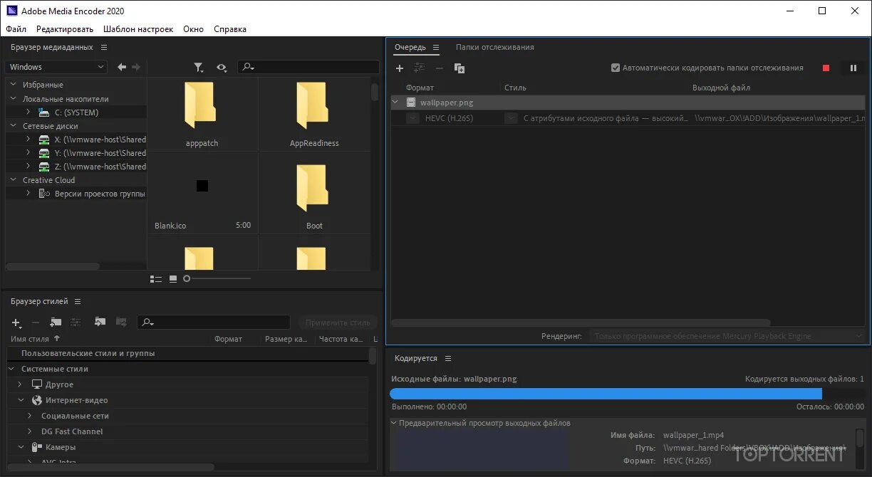This screenshot has height=477, width=872.
Task: Open preset settings sliders icon
Action: 76,323
